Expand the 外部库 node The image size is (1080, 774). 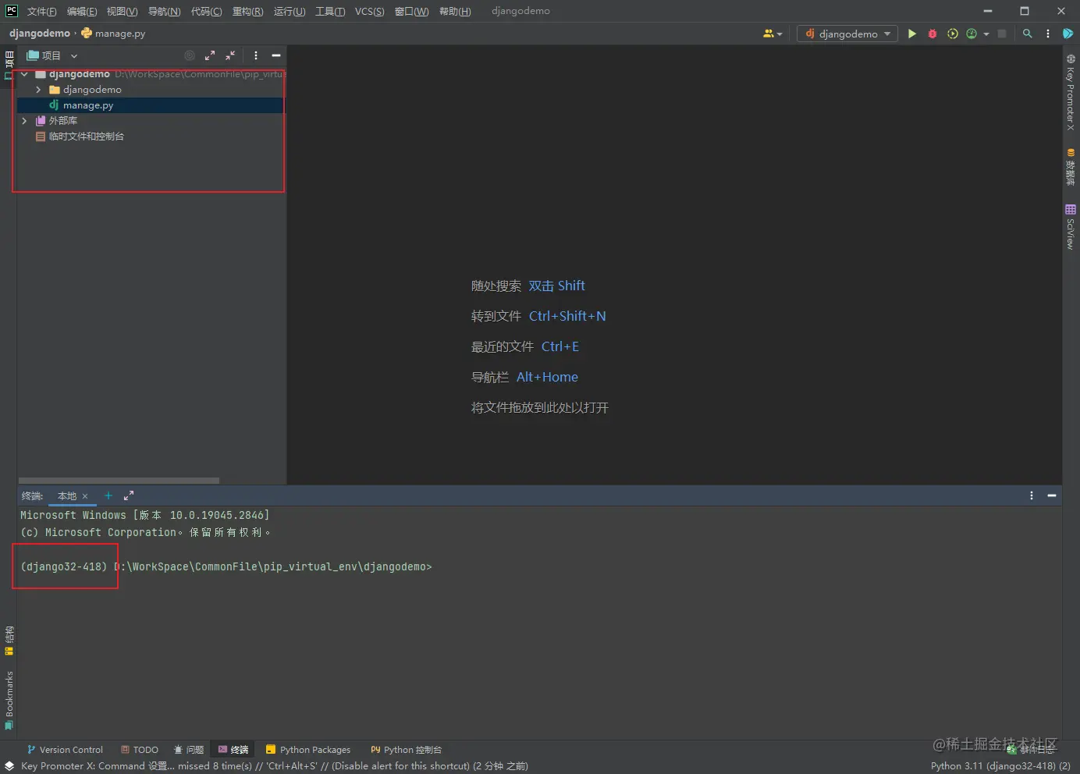click(25, 121)
